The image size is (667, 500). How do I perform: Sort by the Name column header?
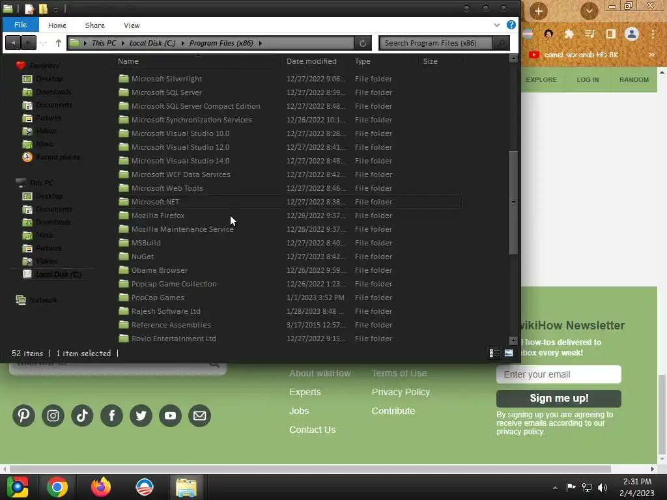pyautogui.click(x=128, y=61)
